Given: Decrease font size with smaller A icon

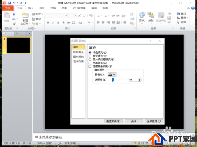Looking at the screenshot, I should 84,16.
